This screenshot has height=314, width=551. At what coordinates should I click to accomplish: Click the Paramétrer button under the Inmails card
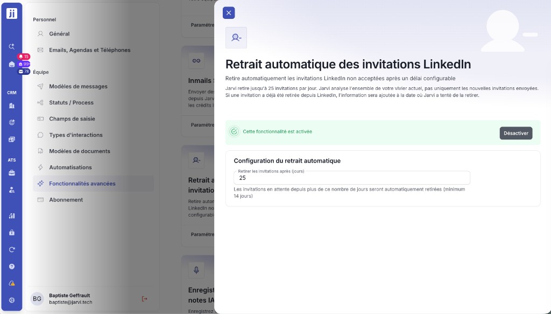click(202, 125)
